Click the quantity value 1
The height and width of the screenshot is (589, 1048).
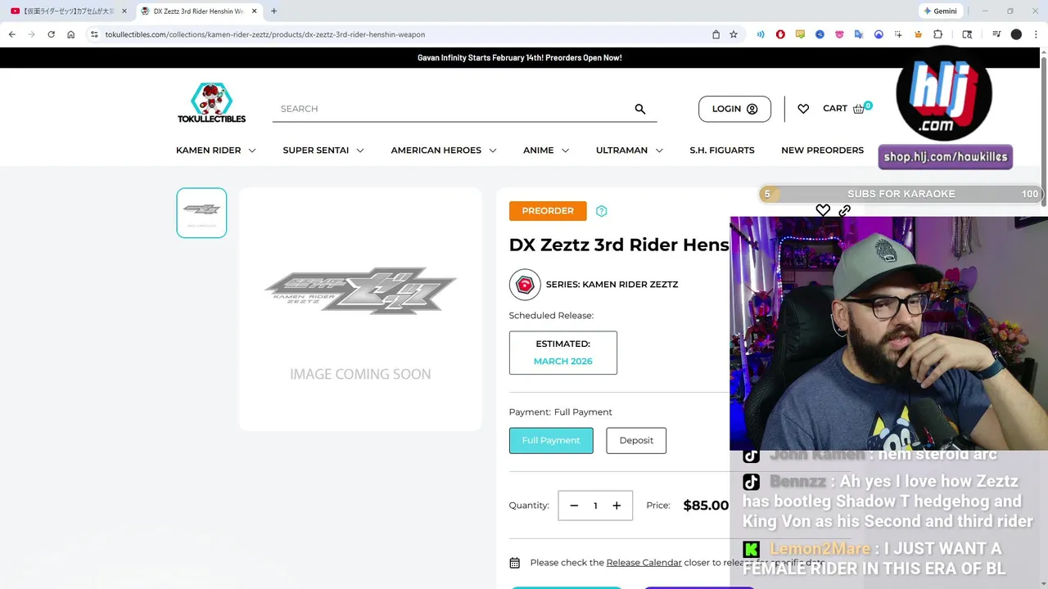tap(595, 506)
